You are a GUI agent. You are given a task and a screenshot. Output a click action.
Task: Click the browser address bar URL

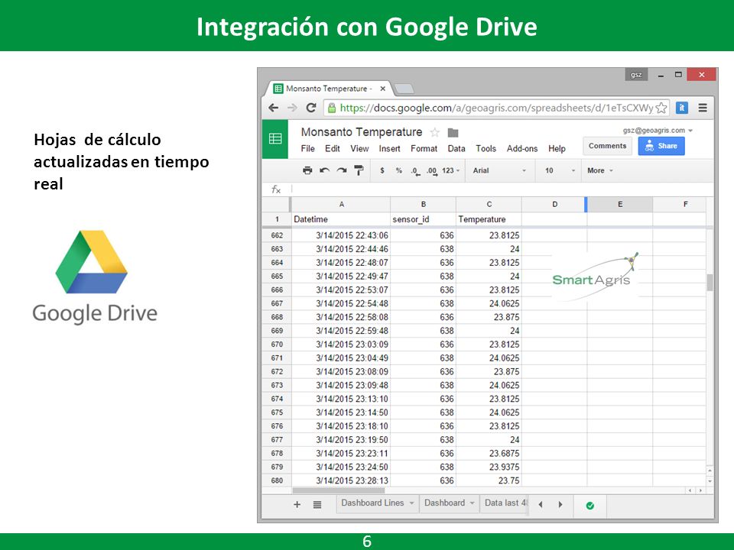coord(496,108)
